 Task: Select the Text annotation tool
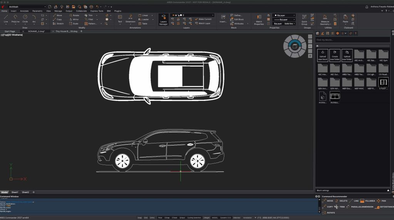tap(120, 18)
